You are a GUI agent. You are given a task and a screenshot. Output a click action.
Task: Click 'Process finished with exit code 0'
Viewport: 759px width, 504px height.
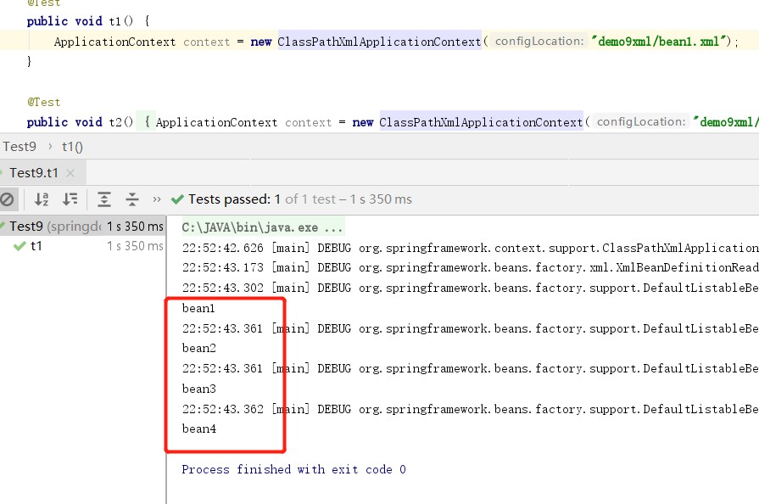293,469
